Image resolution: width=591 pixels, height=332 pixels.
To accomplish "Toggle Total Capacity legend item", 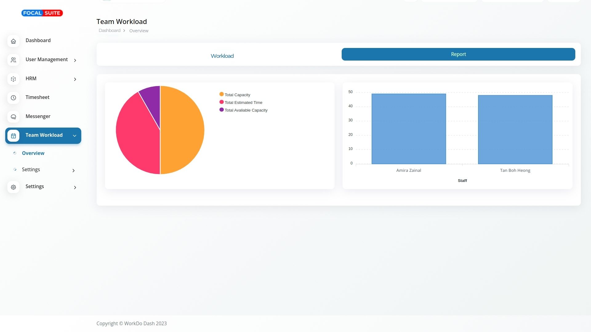I will coord(237,95).
